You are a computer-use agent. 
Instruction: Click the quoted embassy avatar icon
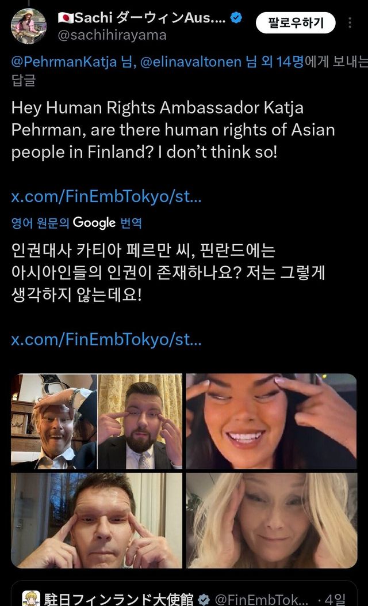pyautogui.click(x=31, y=599)
